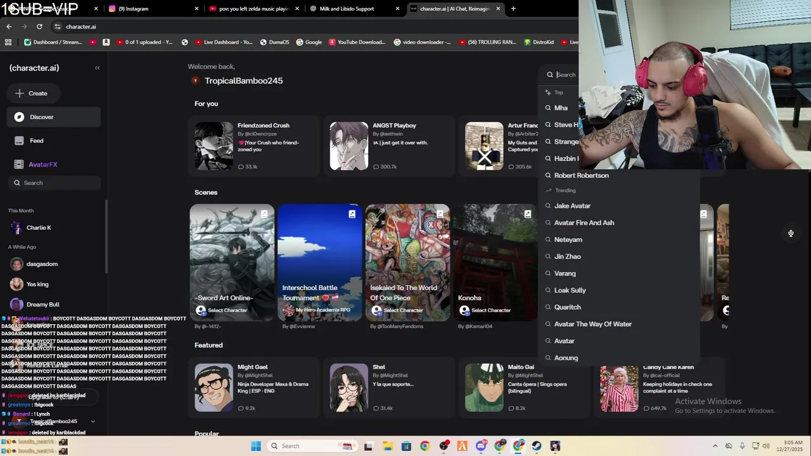Open the Feed page
811x456 pixels.
[x=54, y=141]
